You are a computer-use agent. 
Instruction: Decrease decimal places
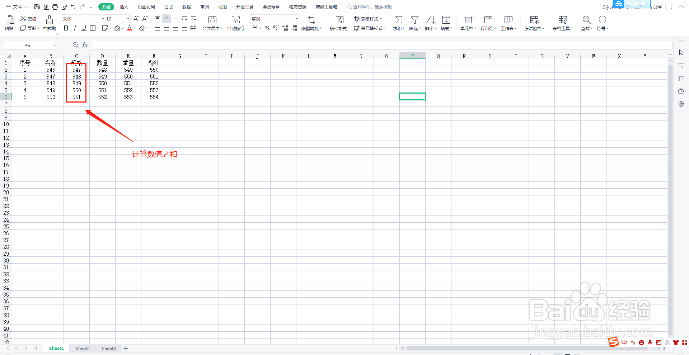pyautogui.click(x=294, y=28)
